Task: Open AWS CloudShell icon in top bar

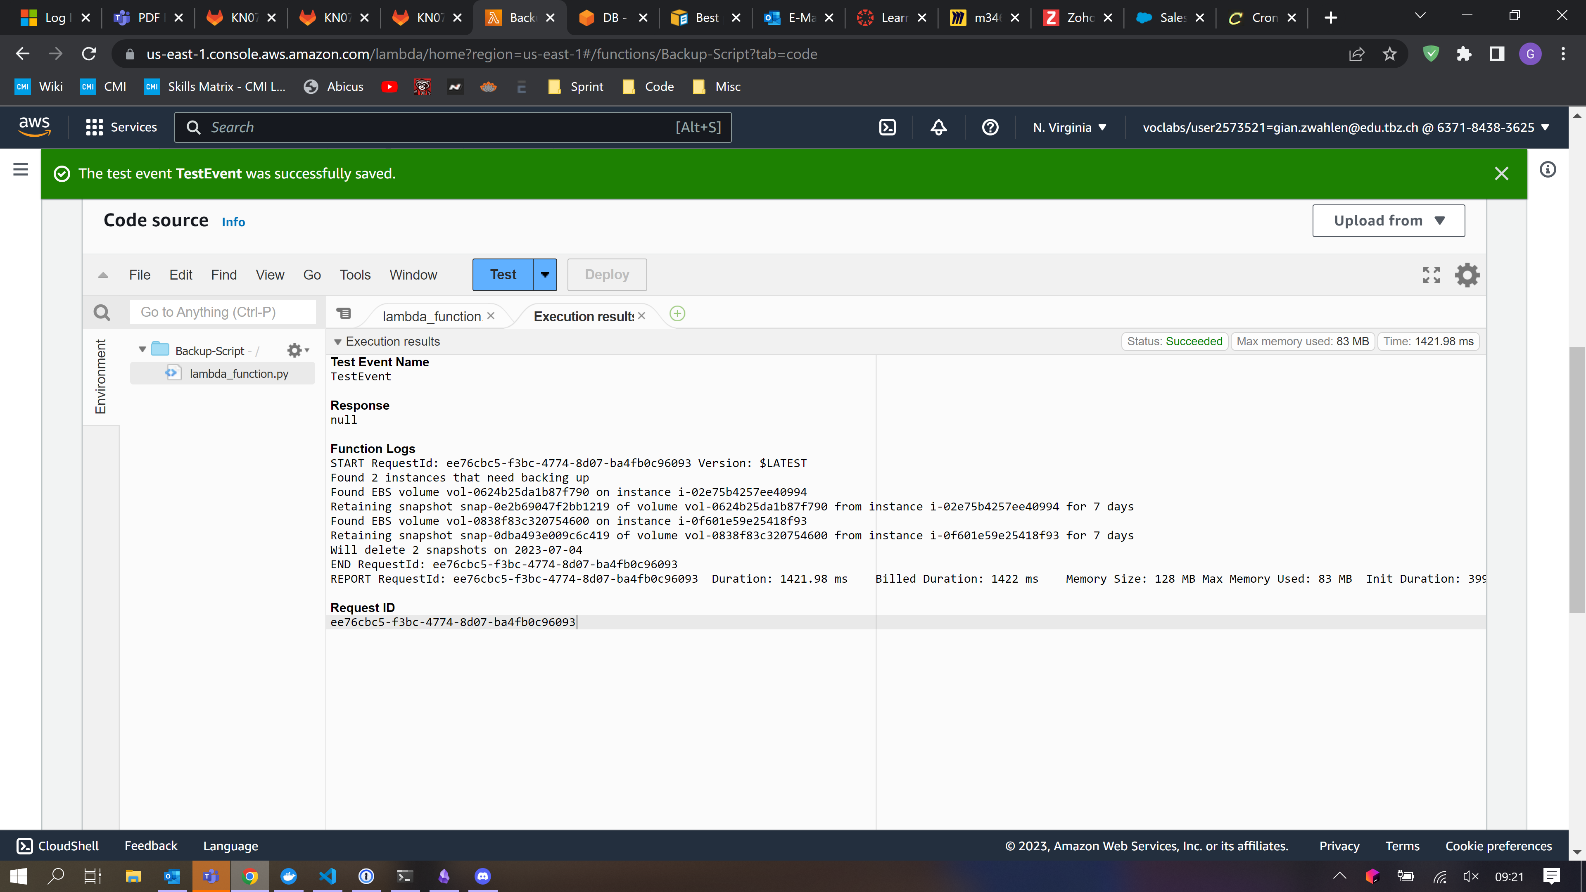Action: tap(887, 128)
